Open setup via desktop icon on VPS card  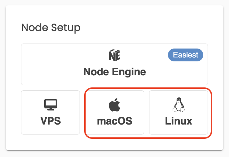click(51, 105)
